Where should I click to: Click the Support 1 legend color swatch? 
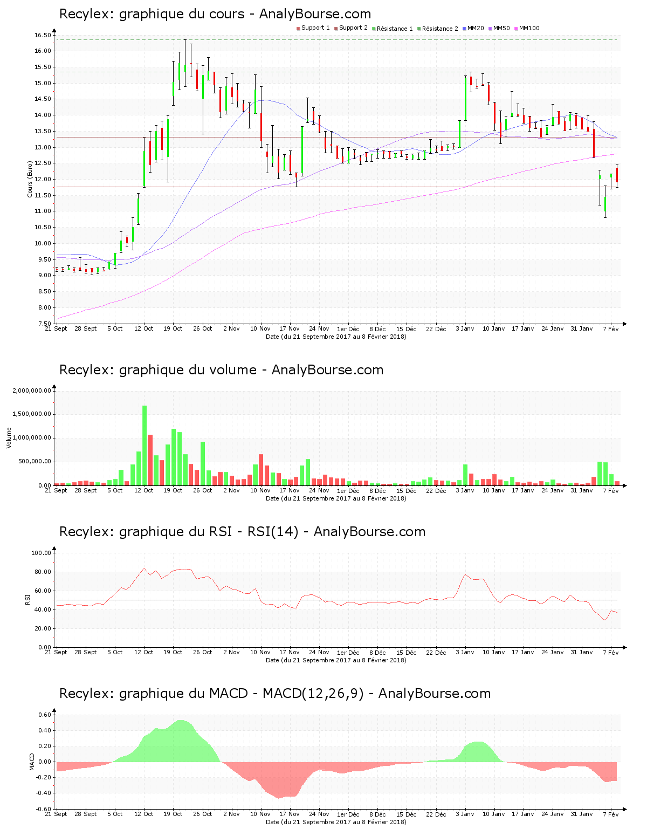click(x=298, y=29)
